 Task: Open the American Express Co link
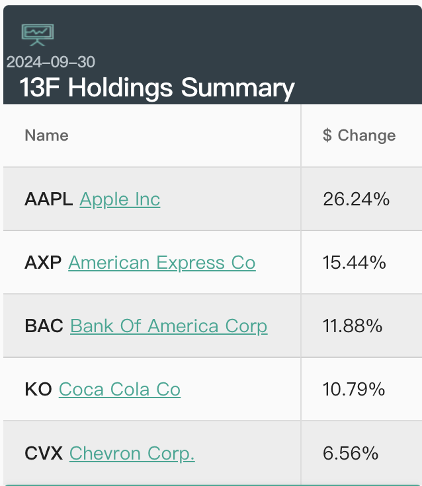[161, 263]
